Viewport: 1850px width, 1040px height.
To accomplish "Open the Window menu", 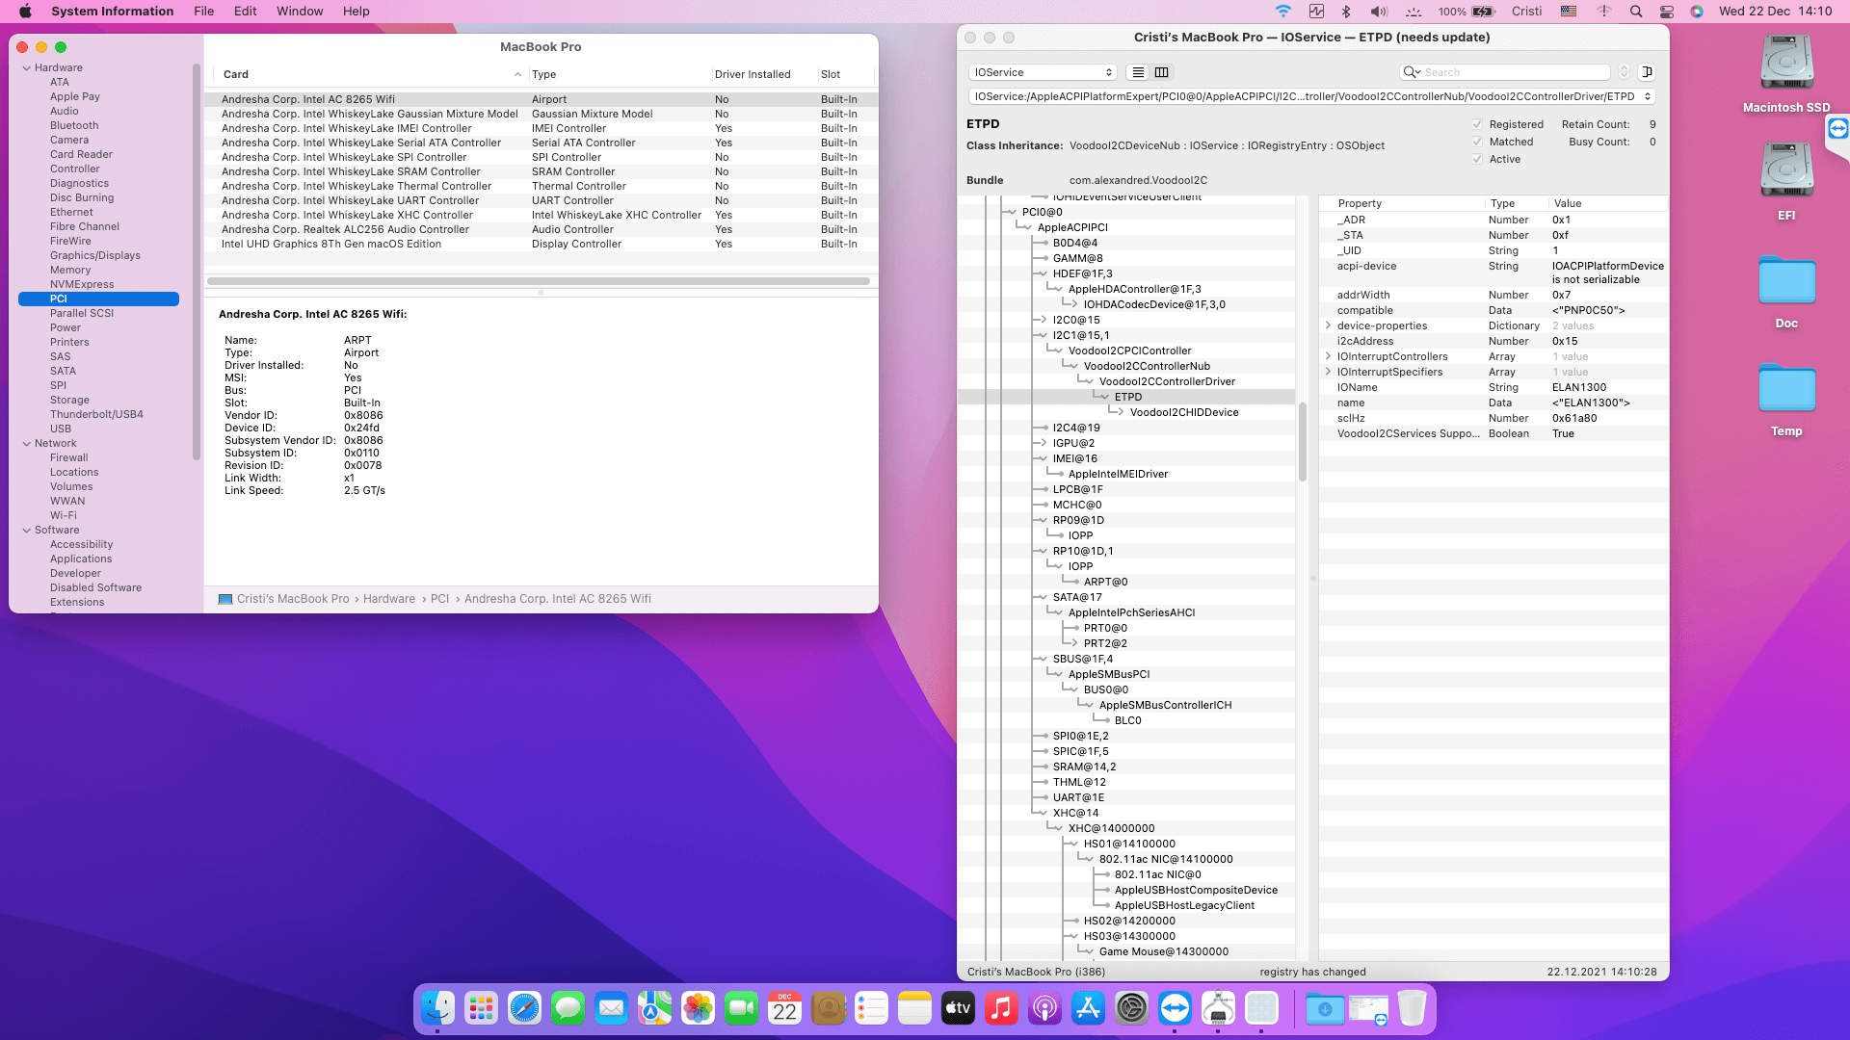I will click(x=300, y=12).
